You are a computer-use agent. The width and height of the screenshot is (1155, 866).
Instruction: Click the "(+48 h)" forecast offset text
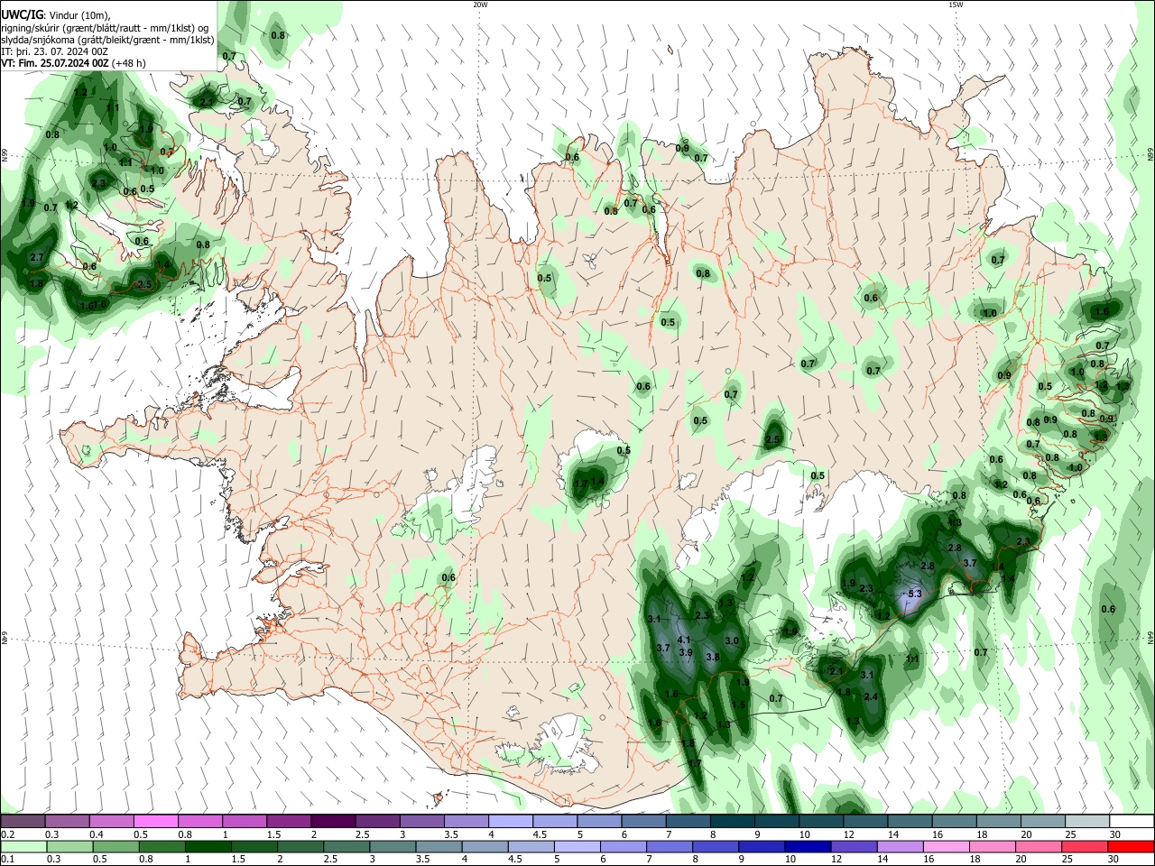[129, 64]
